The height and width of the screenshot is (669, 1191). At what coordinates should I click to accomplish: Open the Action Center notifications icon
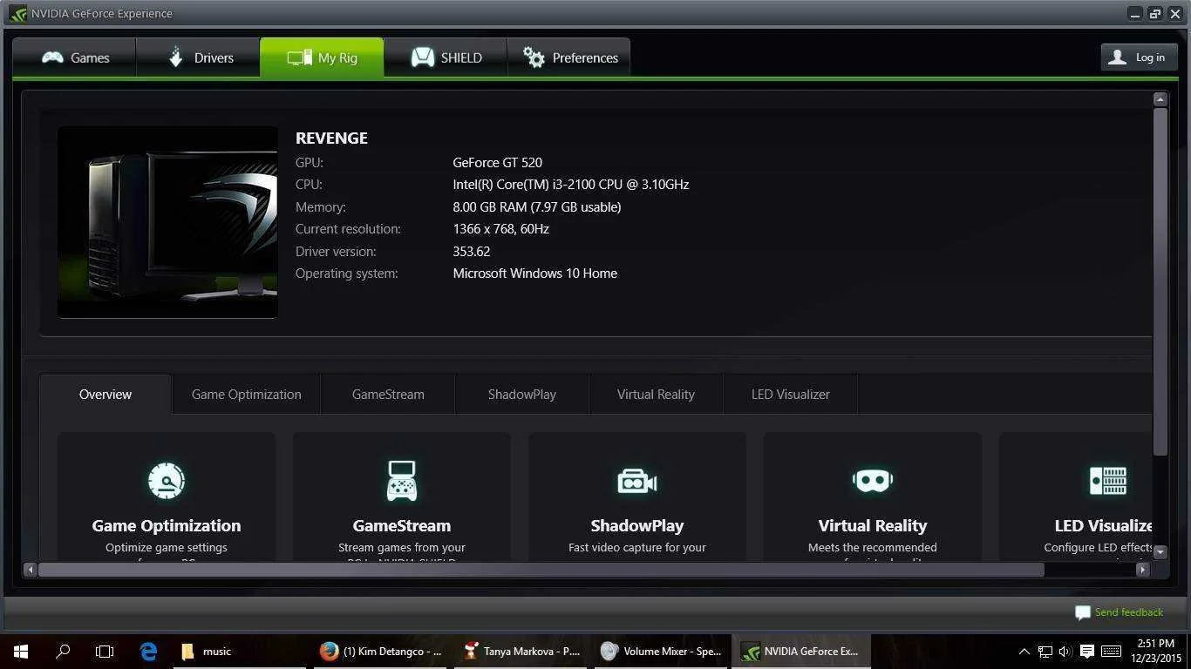point(1087,651)
